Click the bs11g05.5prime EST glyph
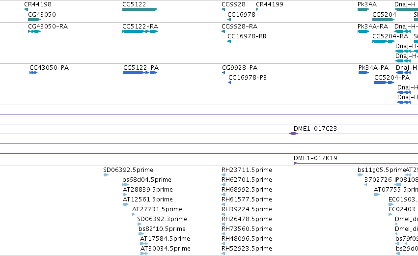Viewport: 418px width, 256px height. point(360,175)
